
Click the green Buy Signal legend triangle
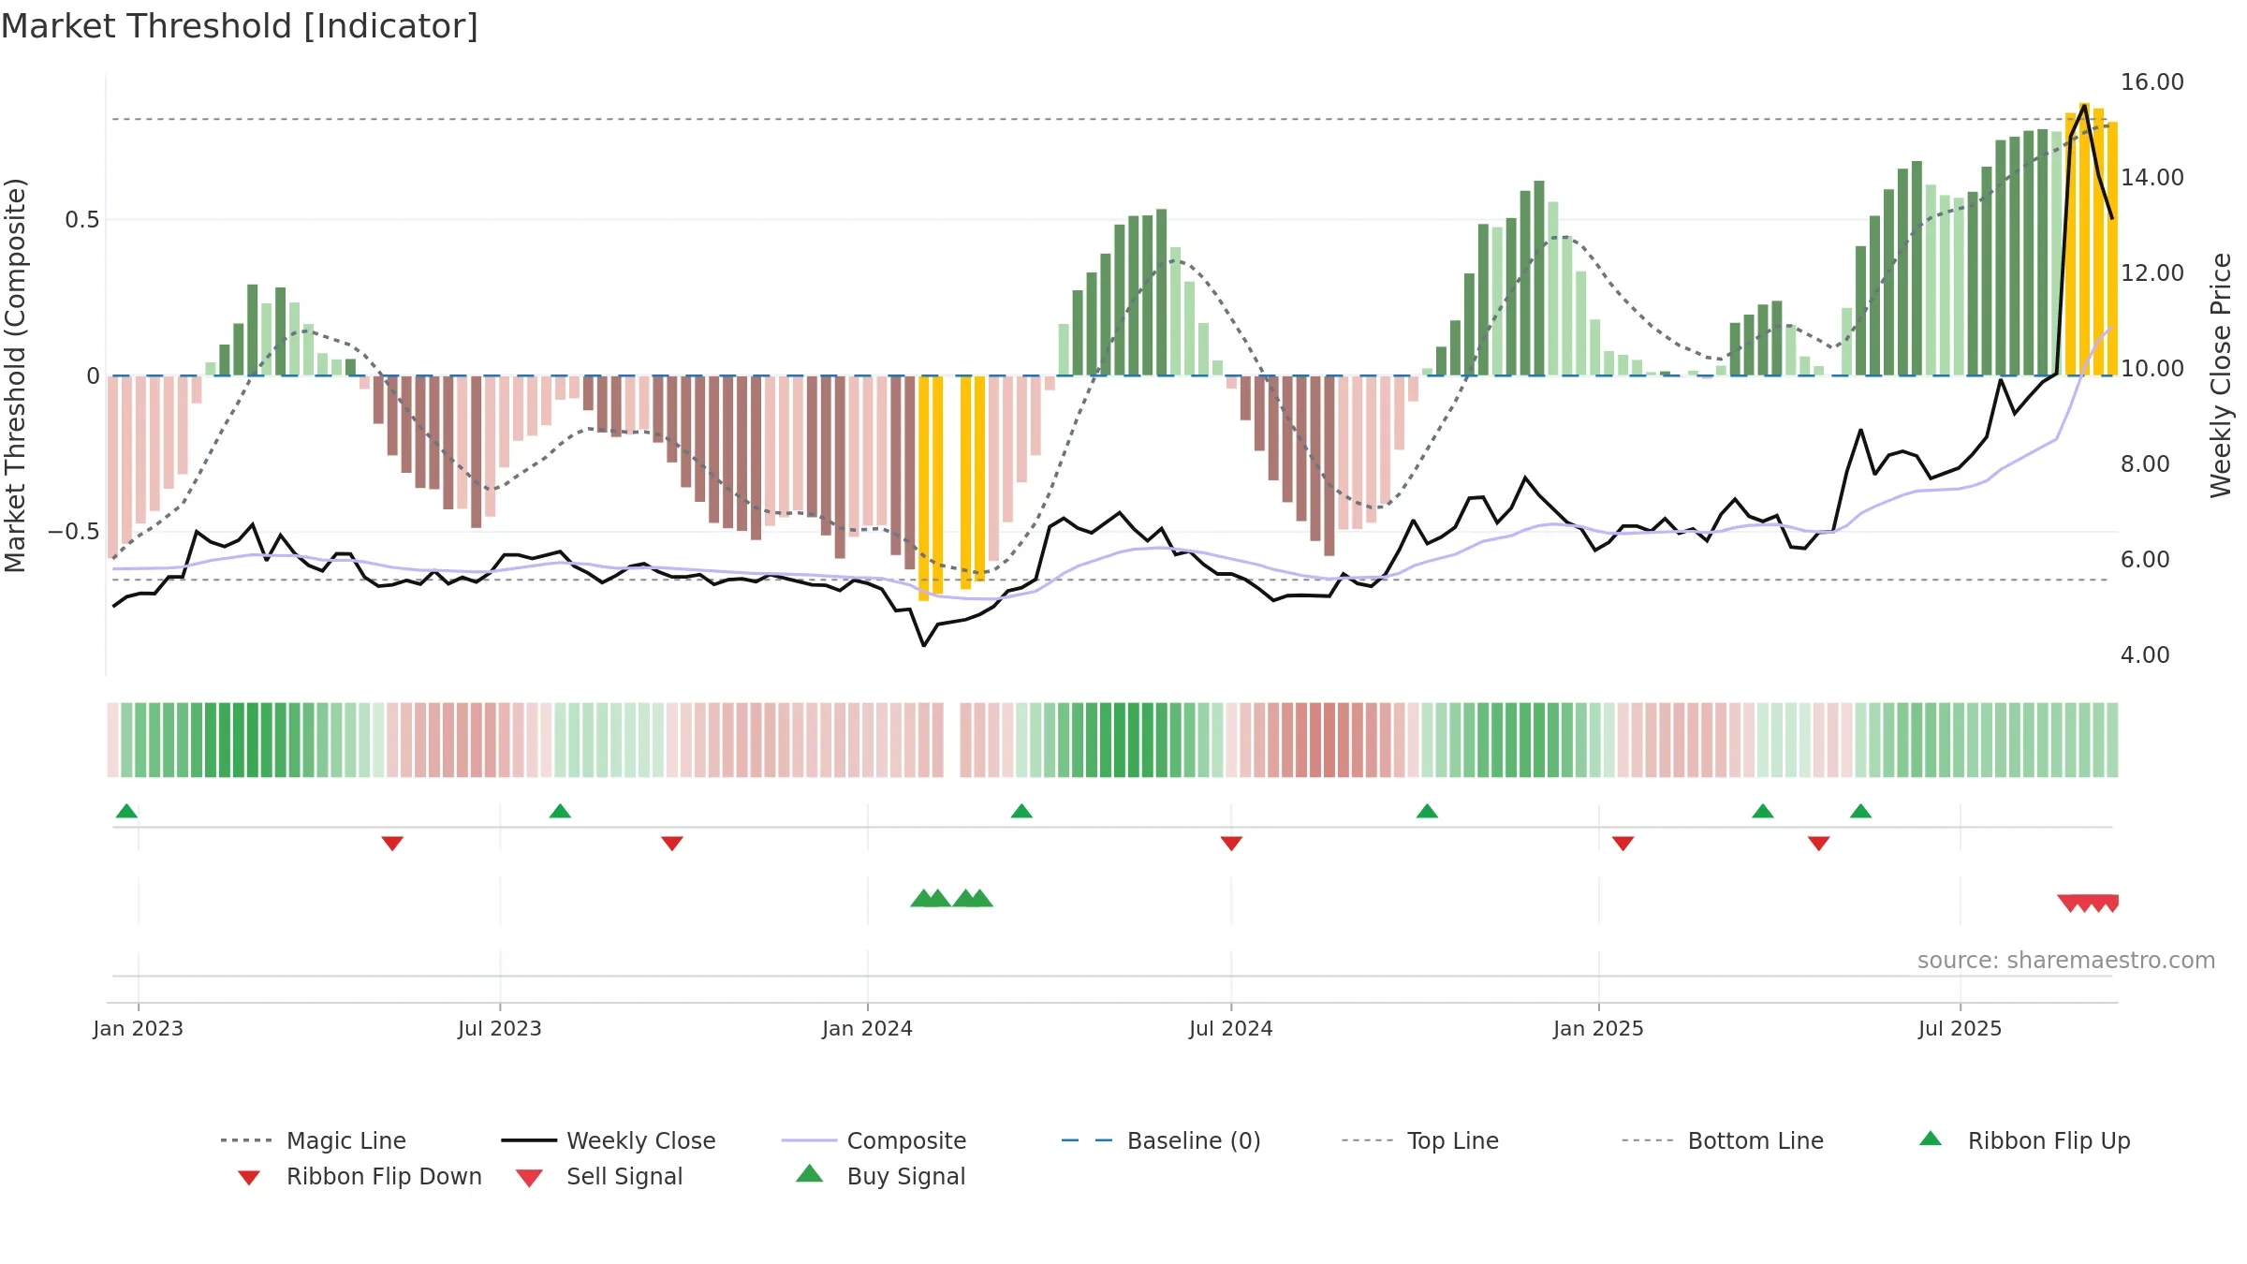point(810,1173)
